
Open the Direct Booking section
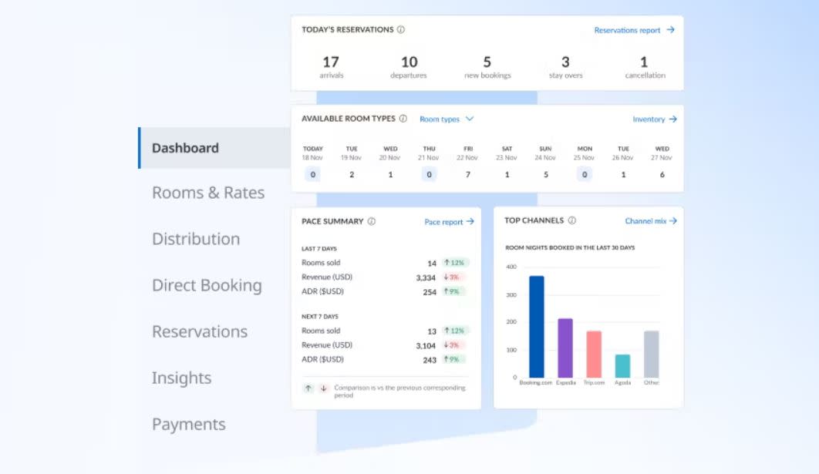tap(206, 285)
